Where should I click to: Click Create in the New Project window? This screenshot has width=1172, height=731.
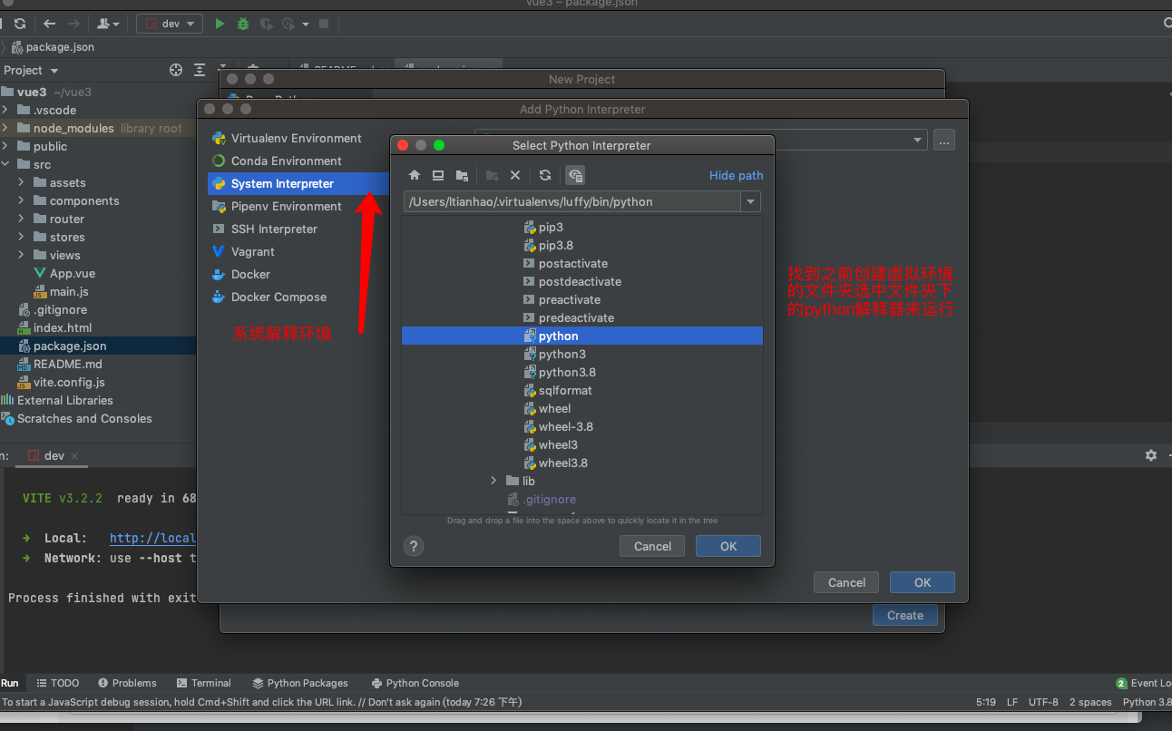tap(905, 615)
